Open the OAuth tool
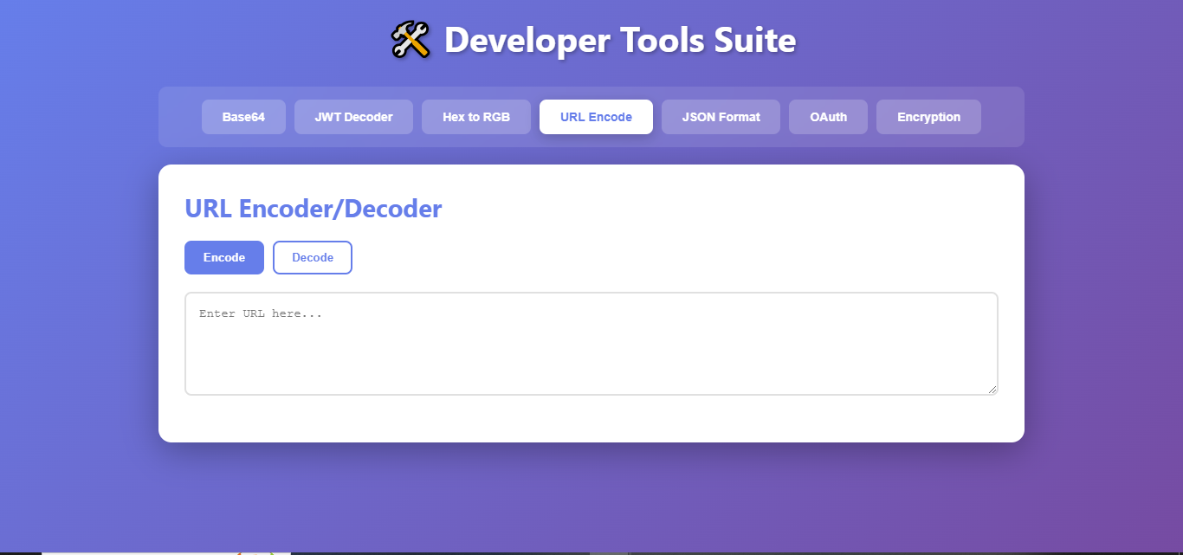Image resolution: width=1183 pixels, height=555 pixels. tap(828, 117)
